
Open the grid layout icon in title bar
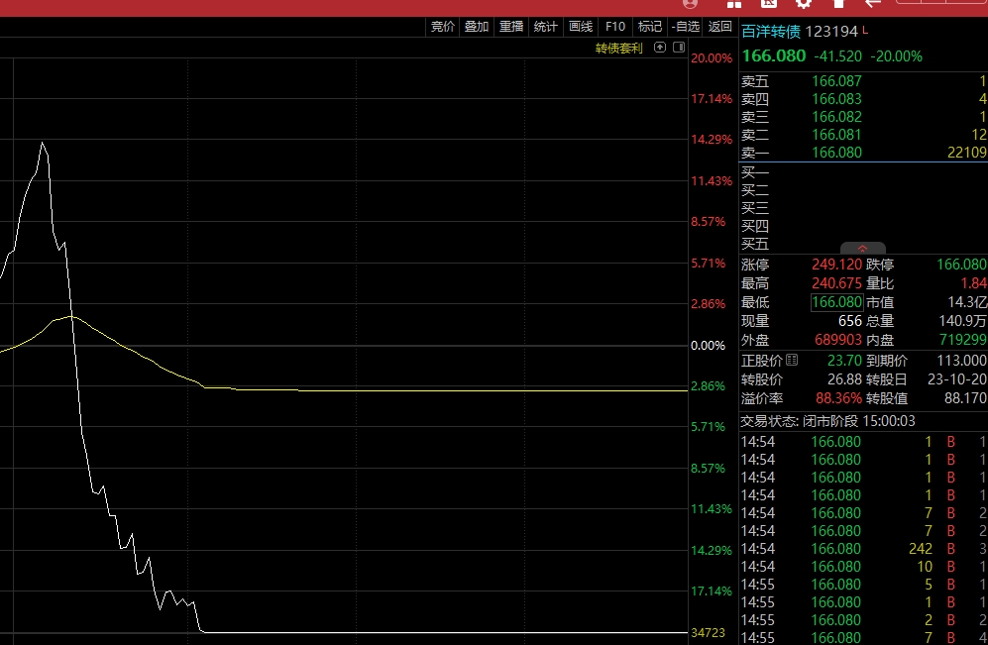[x=735, y=4]
